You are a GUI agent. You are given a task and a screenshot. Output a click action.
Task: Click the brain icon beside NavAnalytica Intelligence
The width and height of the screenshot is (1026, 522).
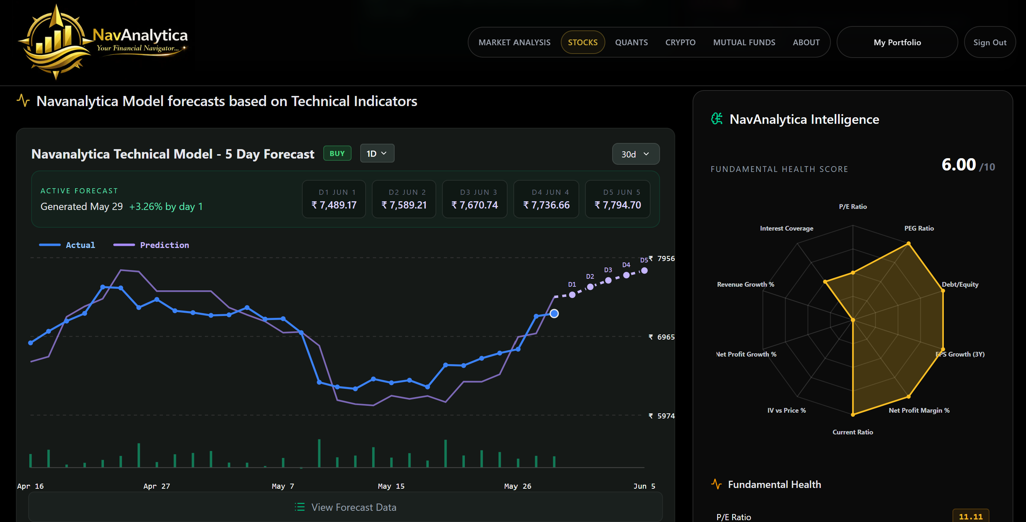point(717,119)
